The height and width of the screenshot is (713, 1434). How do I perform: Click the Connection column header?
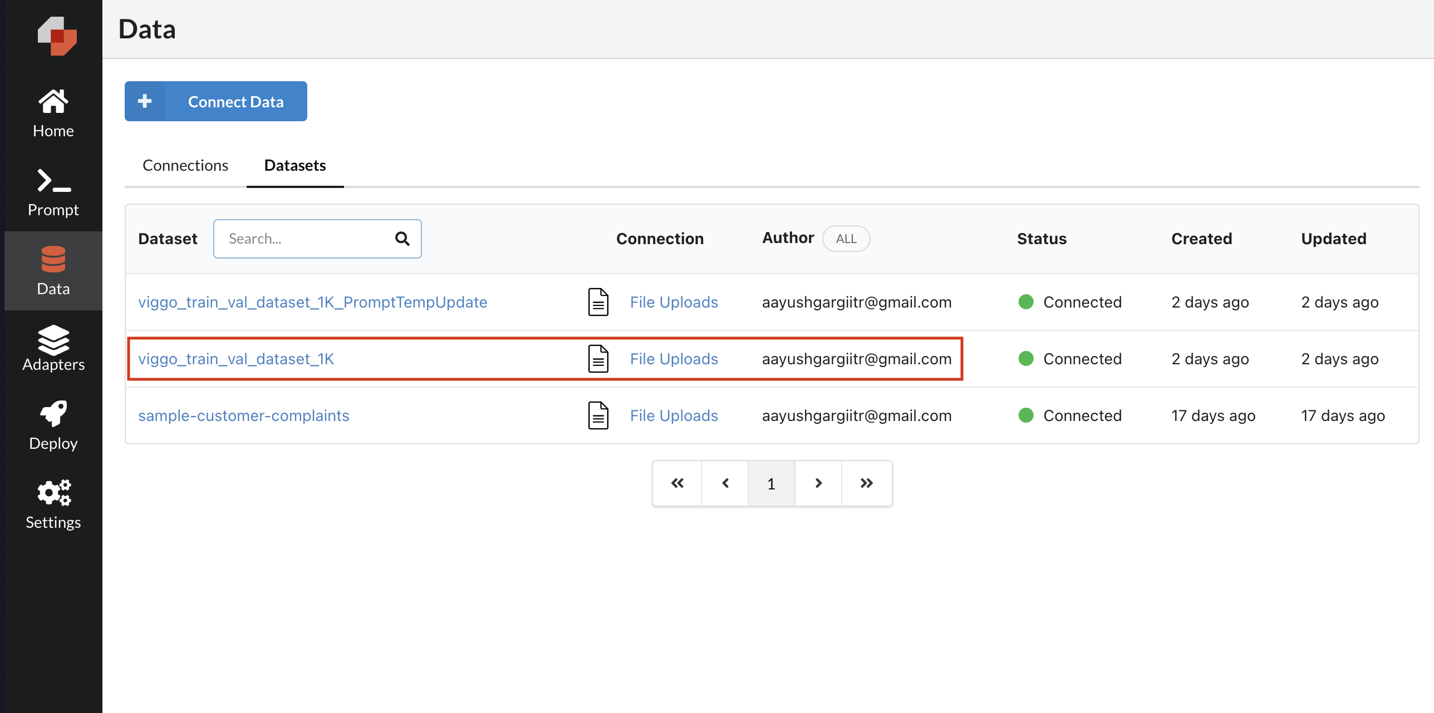(660, 239)
